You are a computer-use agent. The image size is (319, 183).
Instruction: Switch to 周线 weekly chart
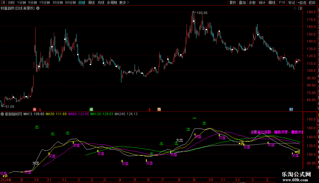pos(91,3)
